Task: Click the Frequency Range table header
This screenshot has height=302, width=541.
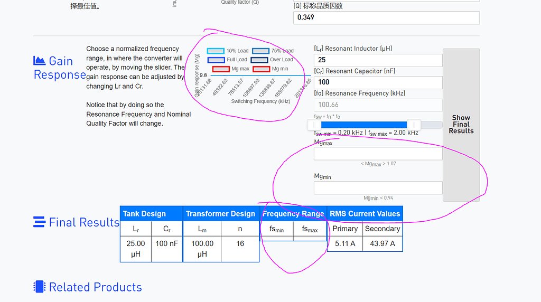Action: (x=293, y=214)
